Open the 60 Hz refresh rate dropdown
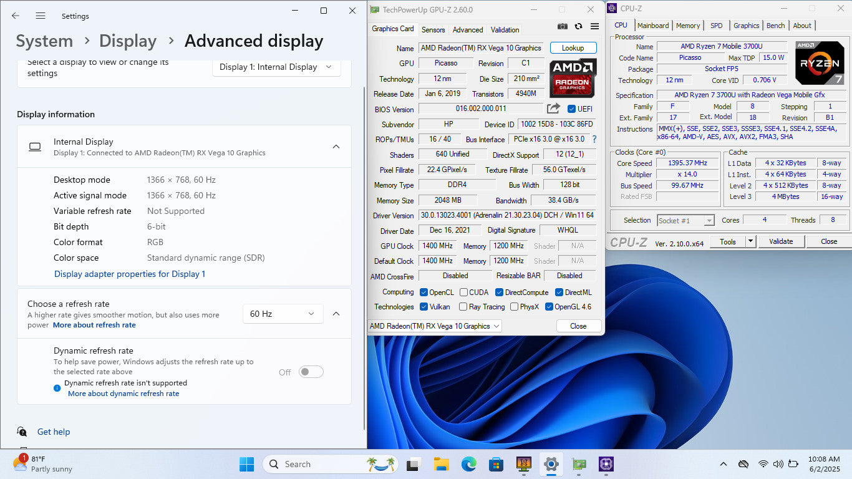 (x=283, y=314)
